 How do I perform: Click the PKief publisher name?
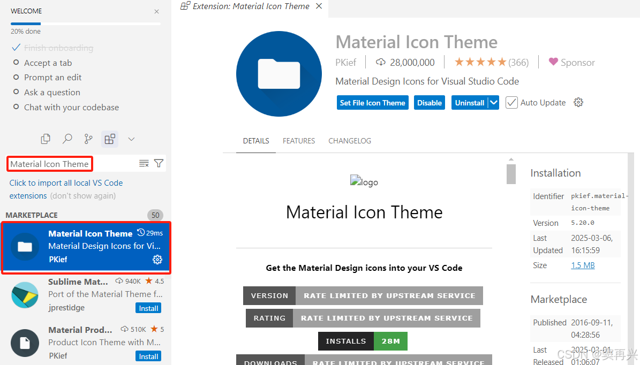pyautogui.click(x=346, y=63)
